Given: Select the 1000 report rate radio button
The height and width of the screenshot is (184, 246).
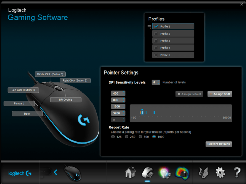Looking at the screenshot, I should coord(154,137).
